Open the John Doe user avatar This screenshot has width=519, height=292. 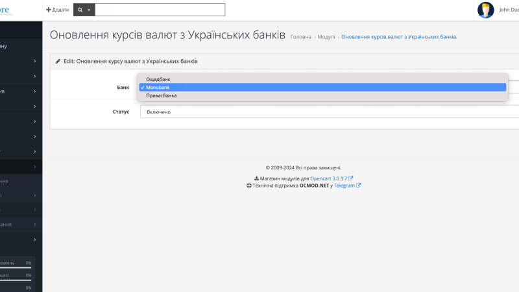coord(485,10)
